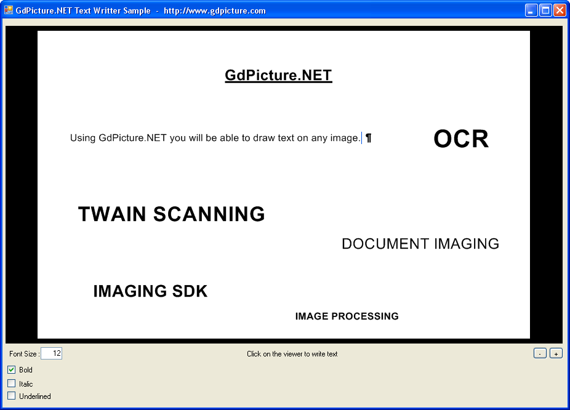Viewport: 570px width, 410px height.
Task: Click the 'Font Size :' label
Action: [x=25, y=353]
